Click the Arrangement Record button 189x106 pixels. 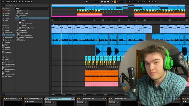click(x=108, y=1)
